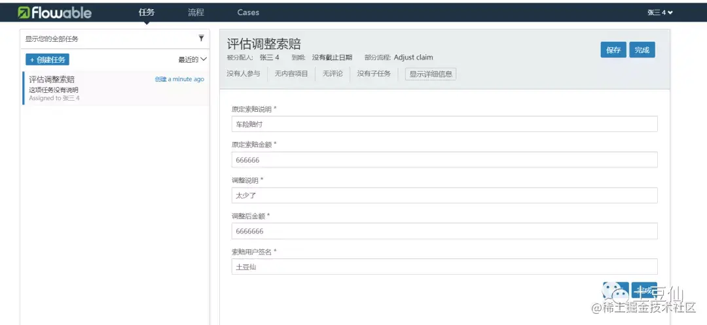Screen dimensions: 707x325
Task: Expand the 最近的 sort dropdown
Action: click(x=192, y=60)
